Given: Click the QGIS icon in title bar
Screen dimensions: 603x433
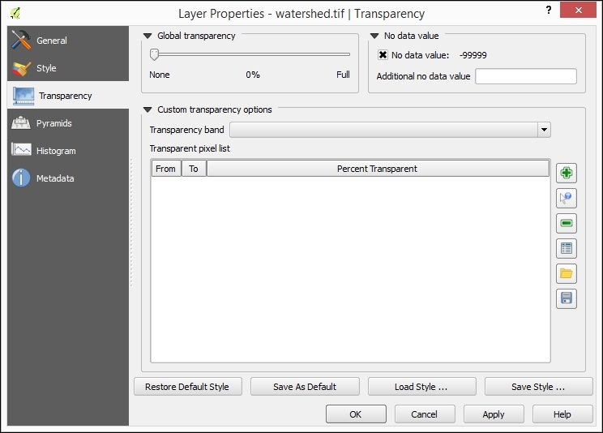Looking at the screenshot, I should tap(15, 13).
